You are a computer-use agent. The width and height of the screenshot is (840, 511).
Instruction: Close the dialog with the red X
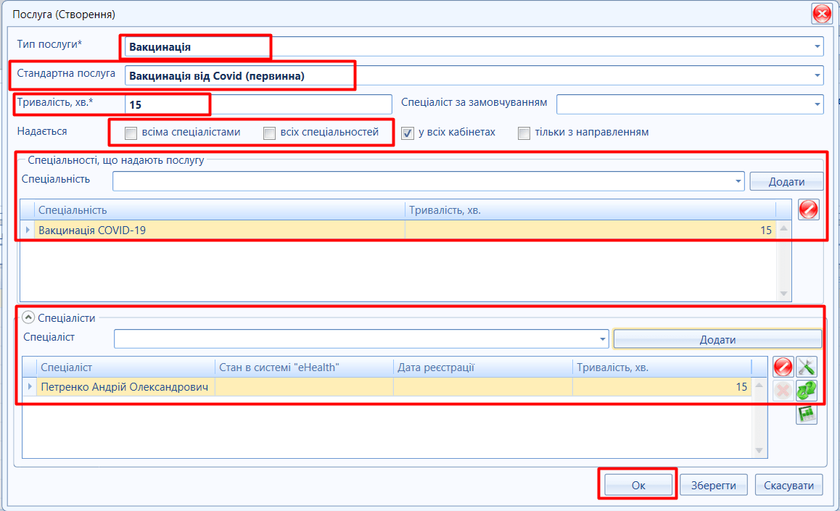click(x=821, y=14)
